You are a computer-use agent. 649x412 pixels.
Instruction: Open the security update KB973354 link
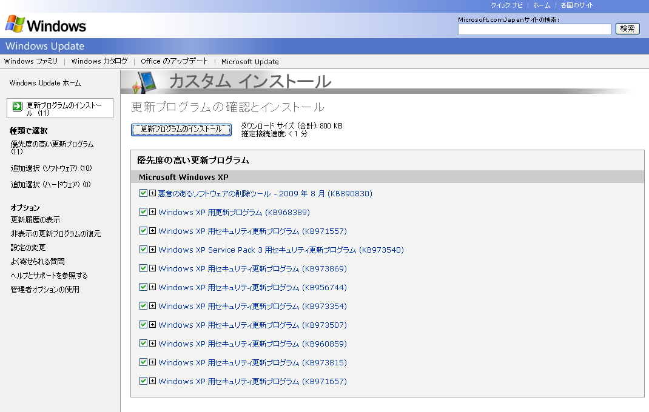tap(252, 306)
